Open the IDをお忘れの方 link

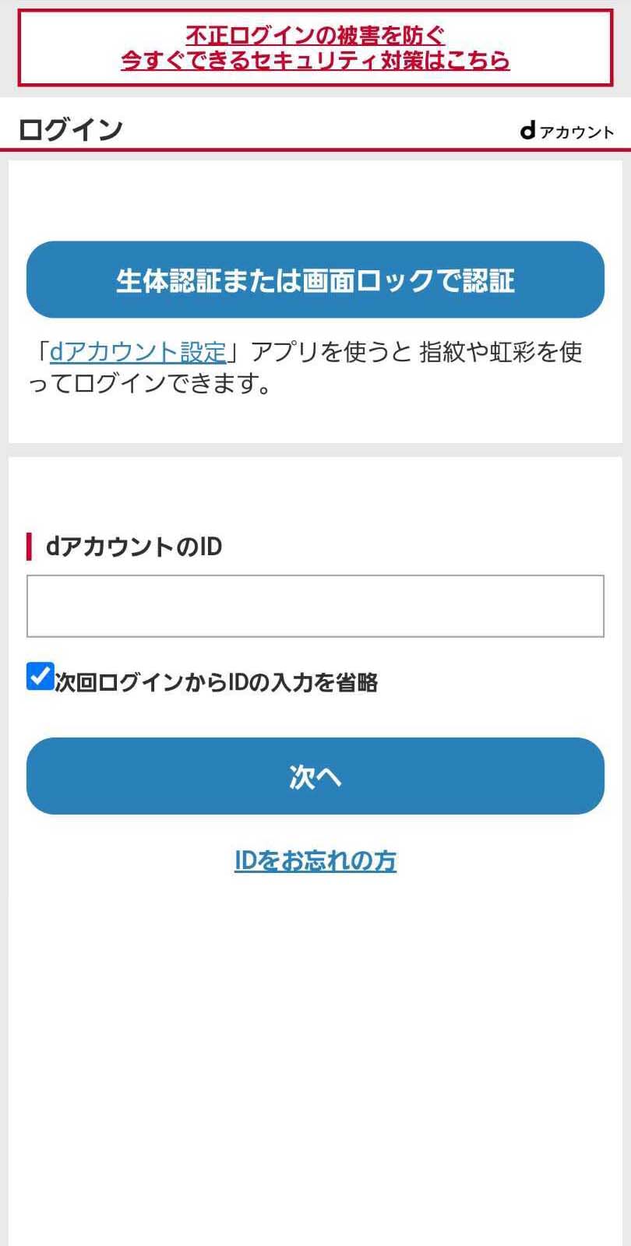(315, 861)
